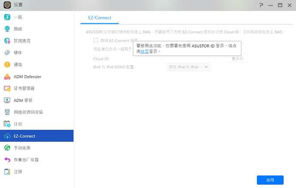The width and height of the screenshot is (296, 188).
Task: Switch to the EZ-Connect tab
Action: 100,18
